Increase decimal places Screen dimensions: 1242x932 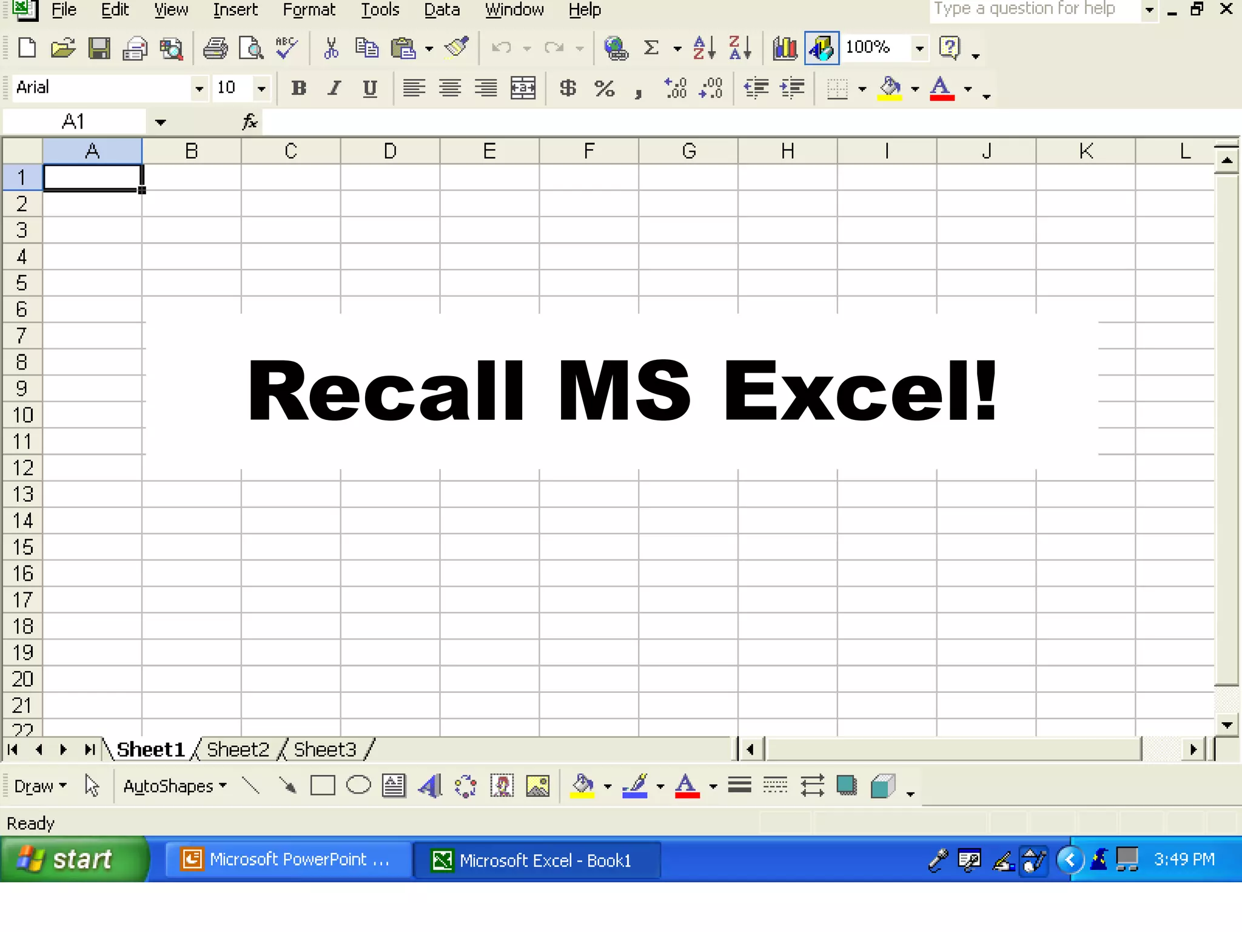675,89
